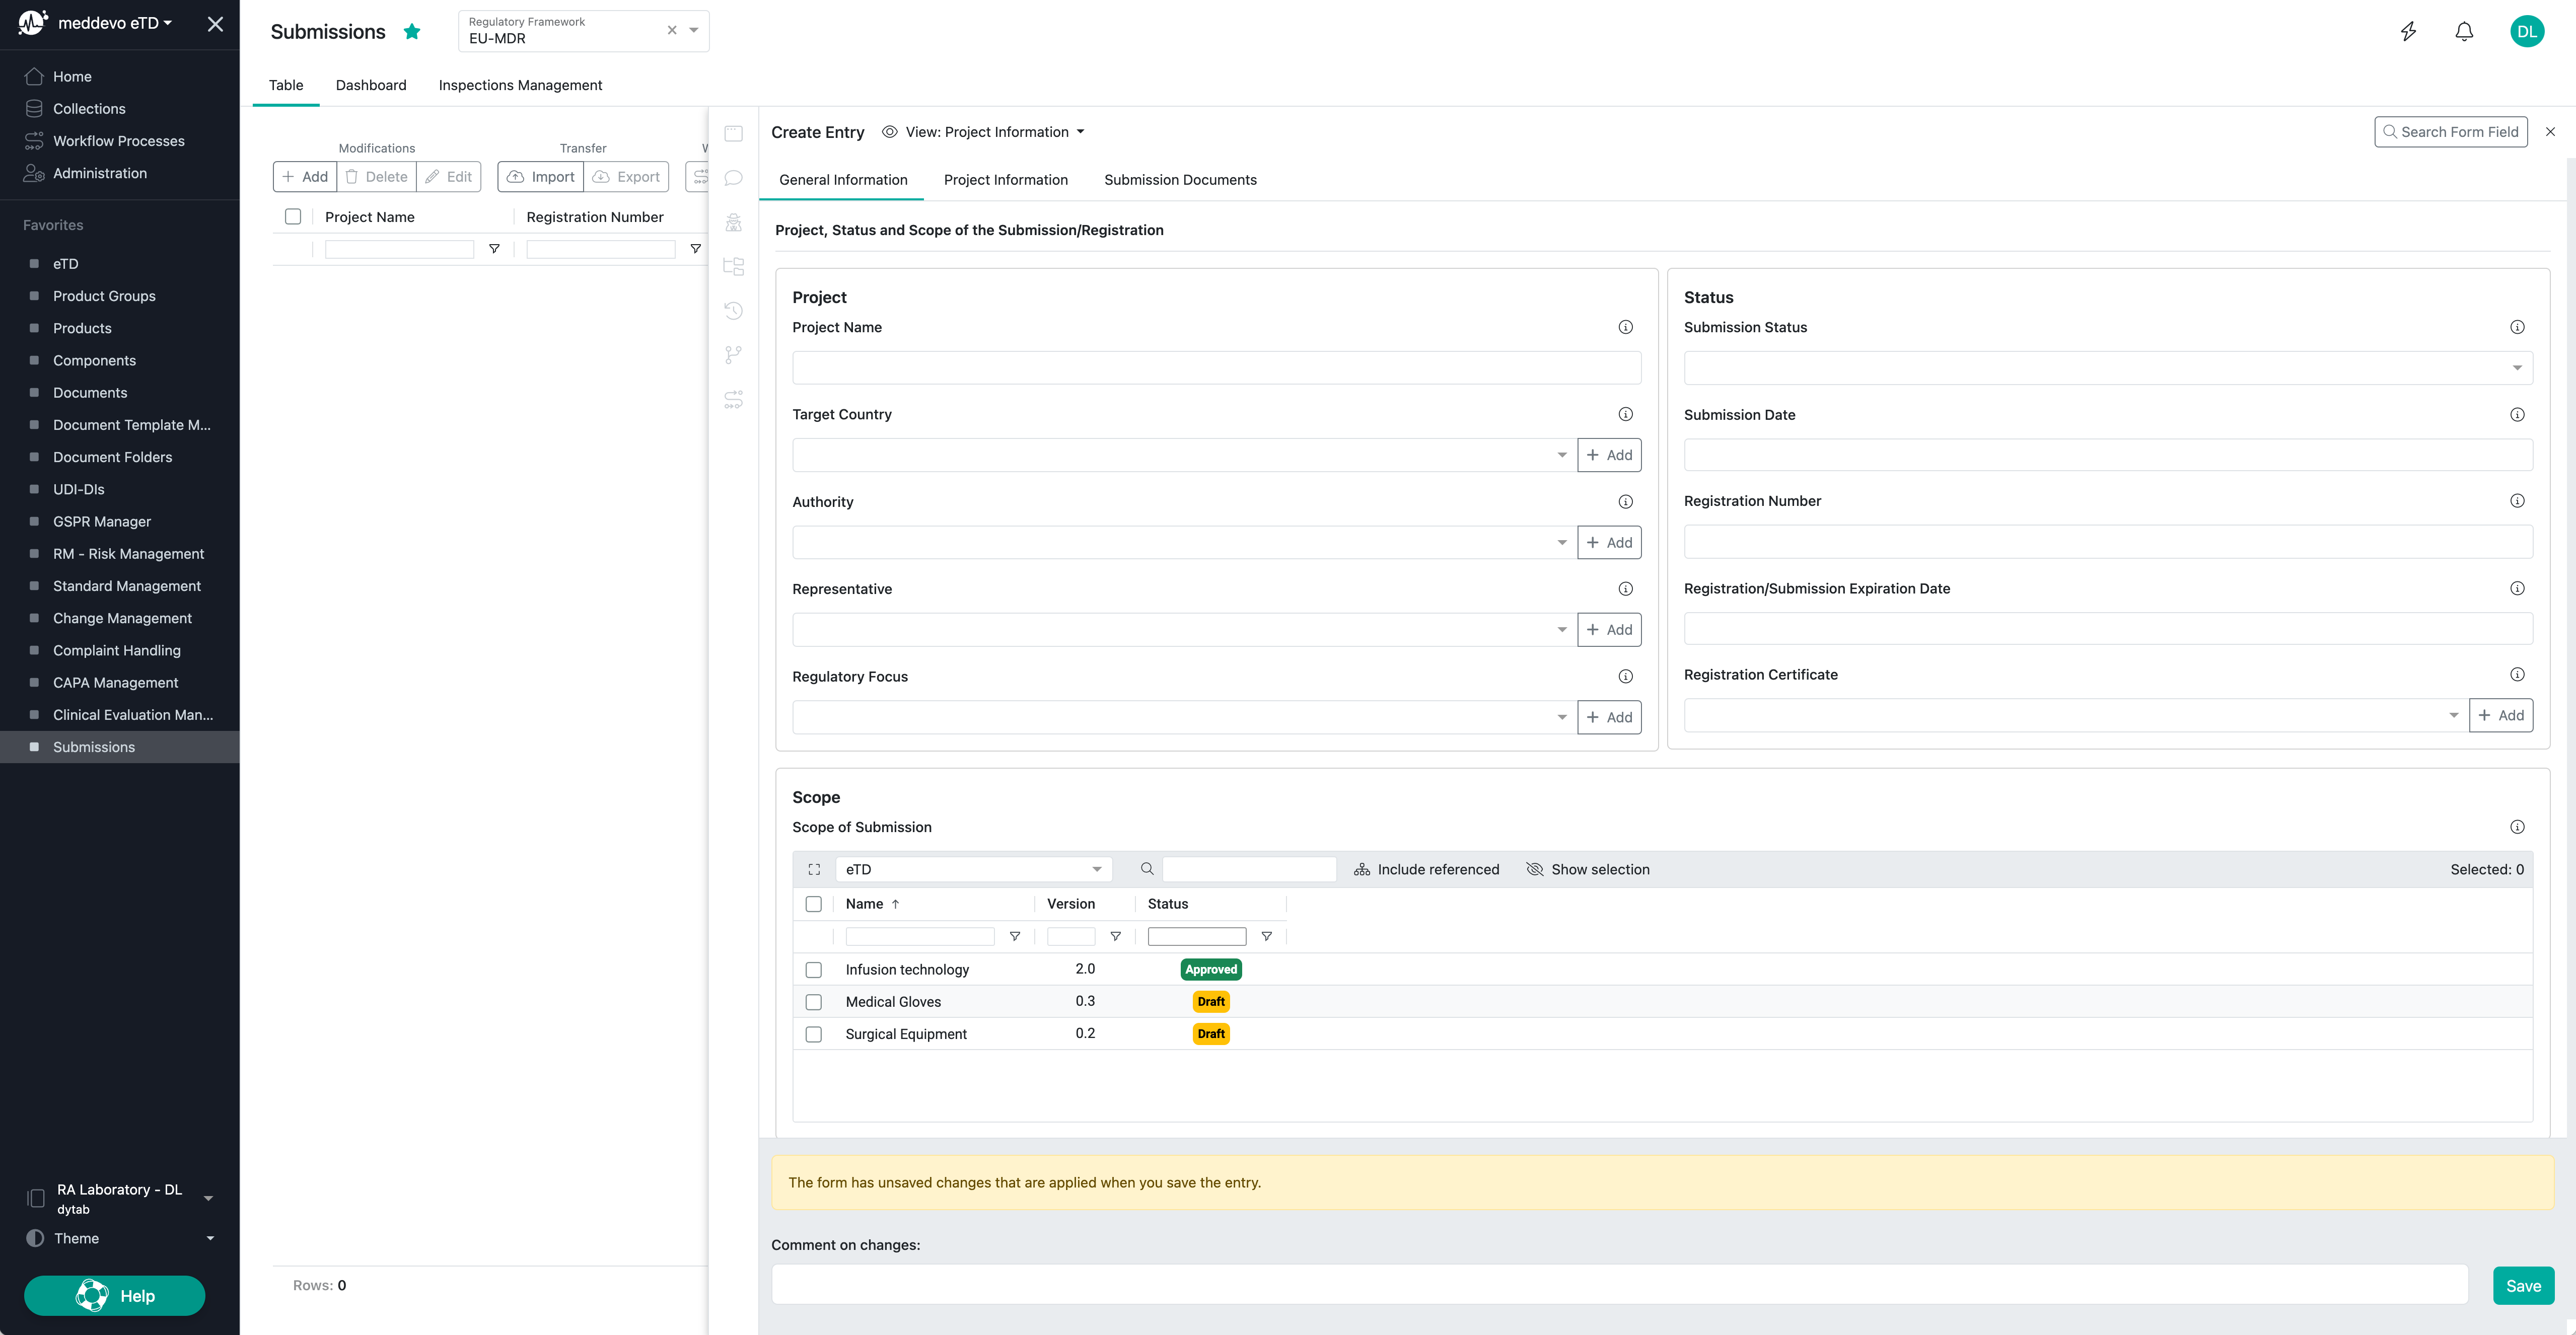Open the referenced folders tree icon
2576x1335 pixels.
click(x=734, y=266)
